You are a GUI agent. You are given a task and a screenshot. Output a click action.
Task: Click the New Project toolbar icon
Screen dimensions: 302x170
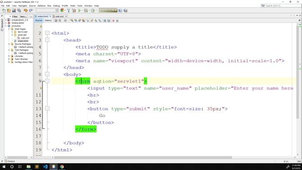coord(8,10)
